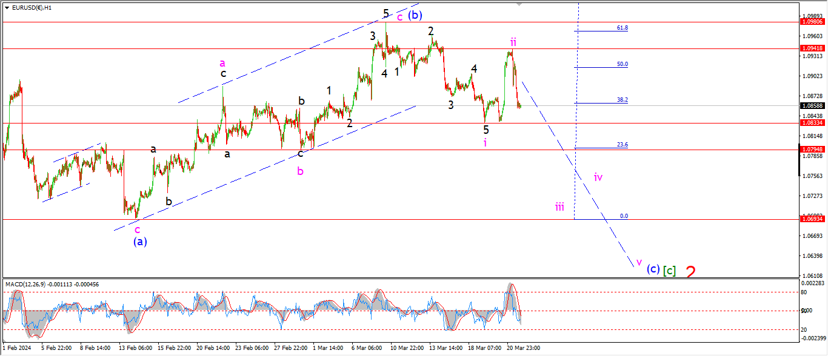Viewport: 828px width, 356px height.
Task: Click the EURUSD(€),H1 chart title text
Action: pos(32,8)
